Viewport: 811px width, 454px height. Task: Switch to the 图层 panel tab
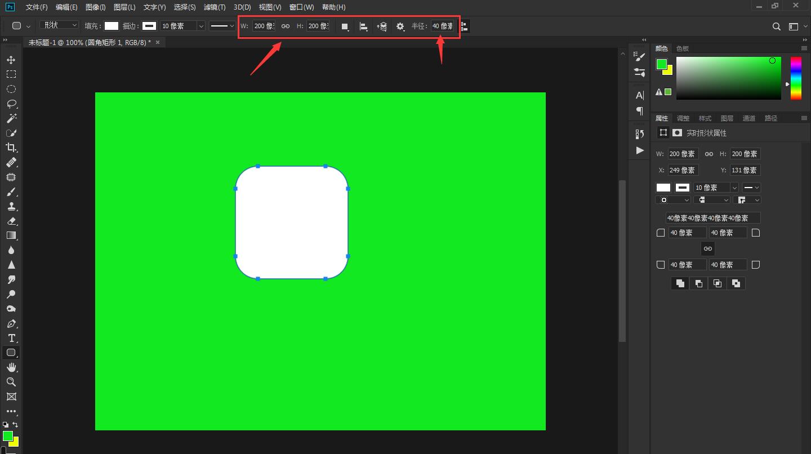click(727, 118)
